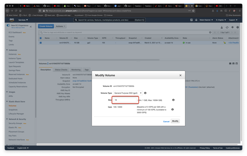The width and height of the screenshot is (247, 156).
Task: Click the AWS services search box
Action: [x=110, y=20]
